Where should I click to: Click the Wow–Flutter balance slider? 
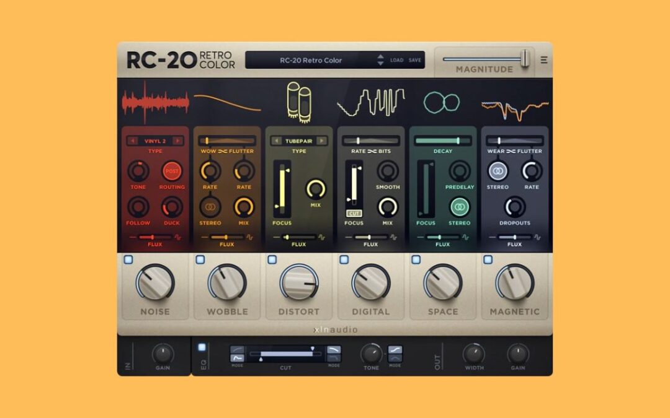[x=227, y=141]
